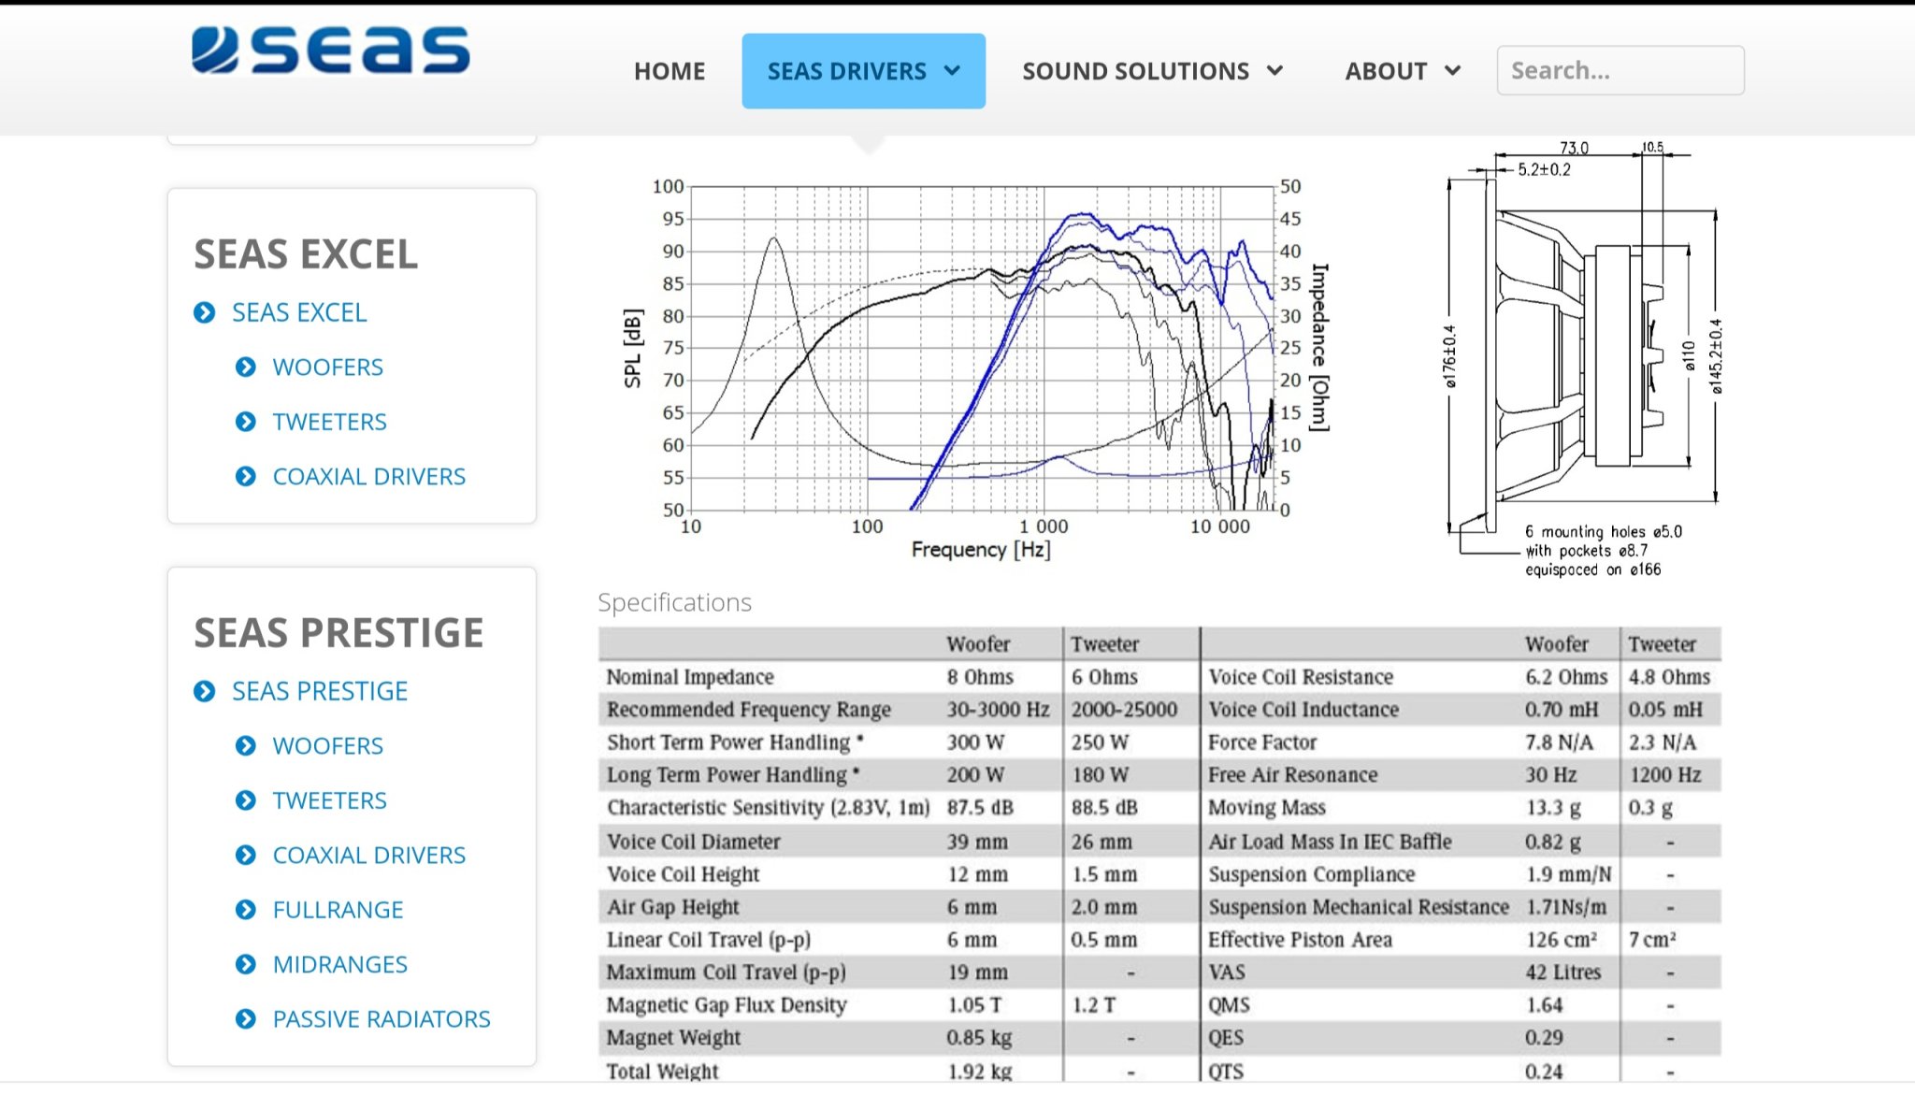The height and width of the screenshot is (1095, 1915).
Task: Click the 42 Litres VAS value
Action: coord(1563,973)
